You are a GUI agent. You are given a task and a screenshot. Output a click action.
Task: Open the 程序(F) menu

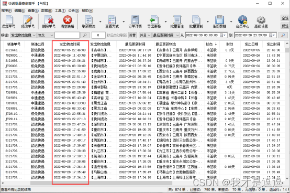tap(7, 10)
